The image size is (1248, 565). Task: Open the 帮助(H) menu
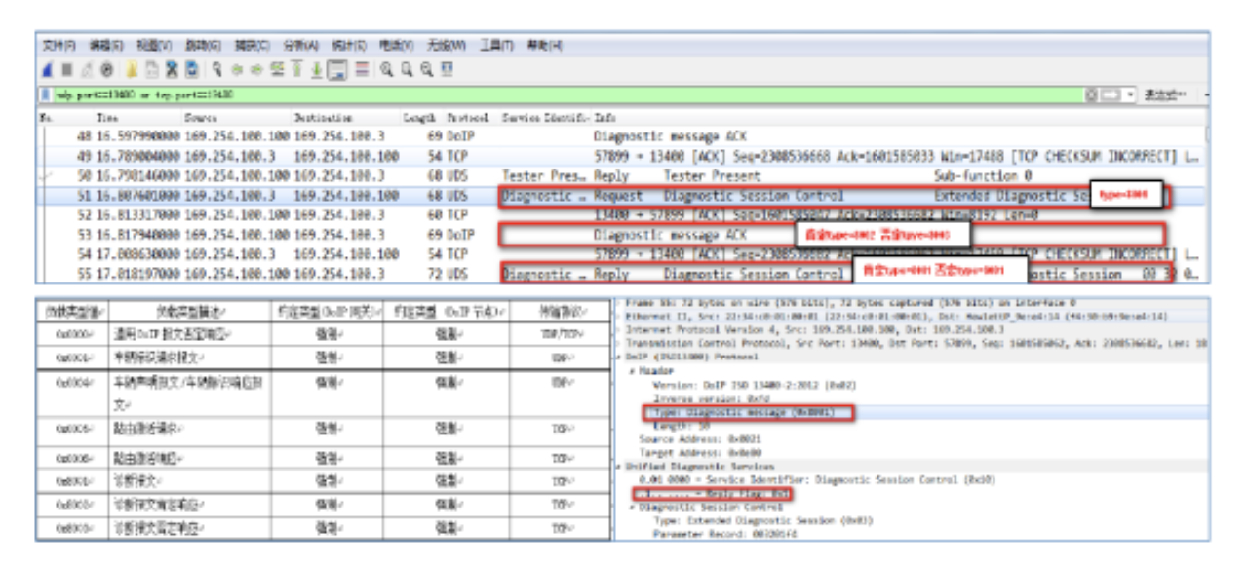[x=544, y=46]
